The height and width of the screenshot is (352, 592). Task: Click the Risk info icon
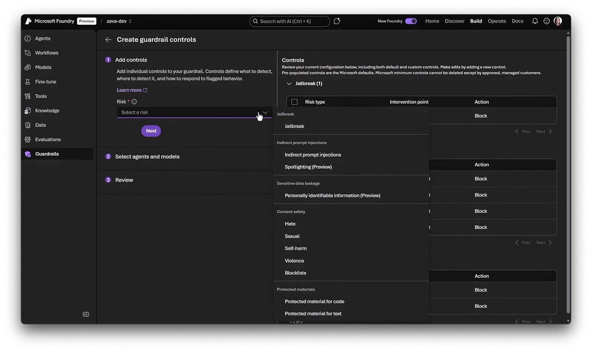134,102
